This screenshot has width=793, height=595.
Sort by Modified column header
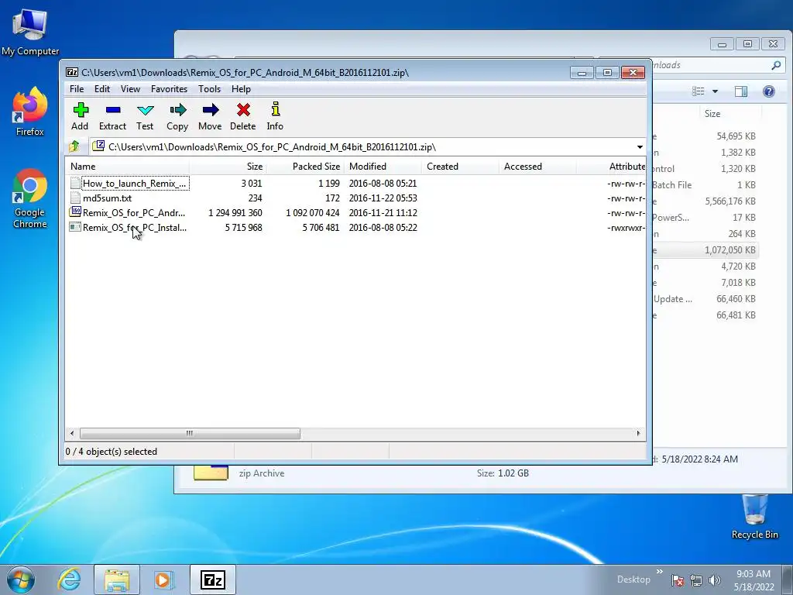383,166
